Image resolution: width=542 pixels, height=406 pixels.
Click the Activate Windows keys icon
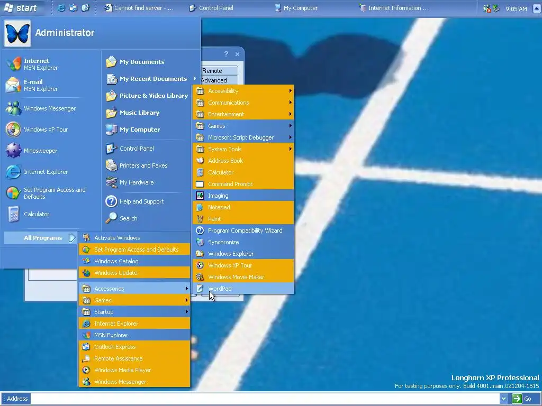point(86,238)
